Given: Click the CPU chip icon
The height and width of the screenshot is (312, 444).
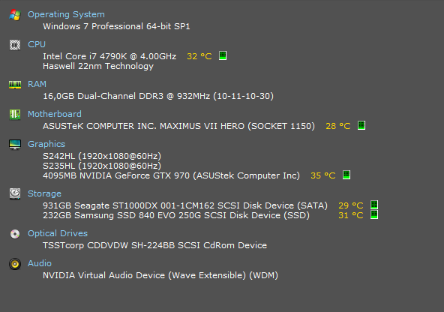Looking at the screenshot, I should pyautogui.click(x=15, y=45).
